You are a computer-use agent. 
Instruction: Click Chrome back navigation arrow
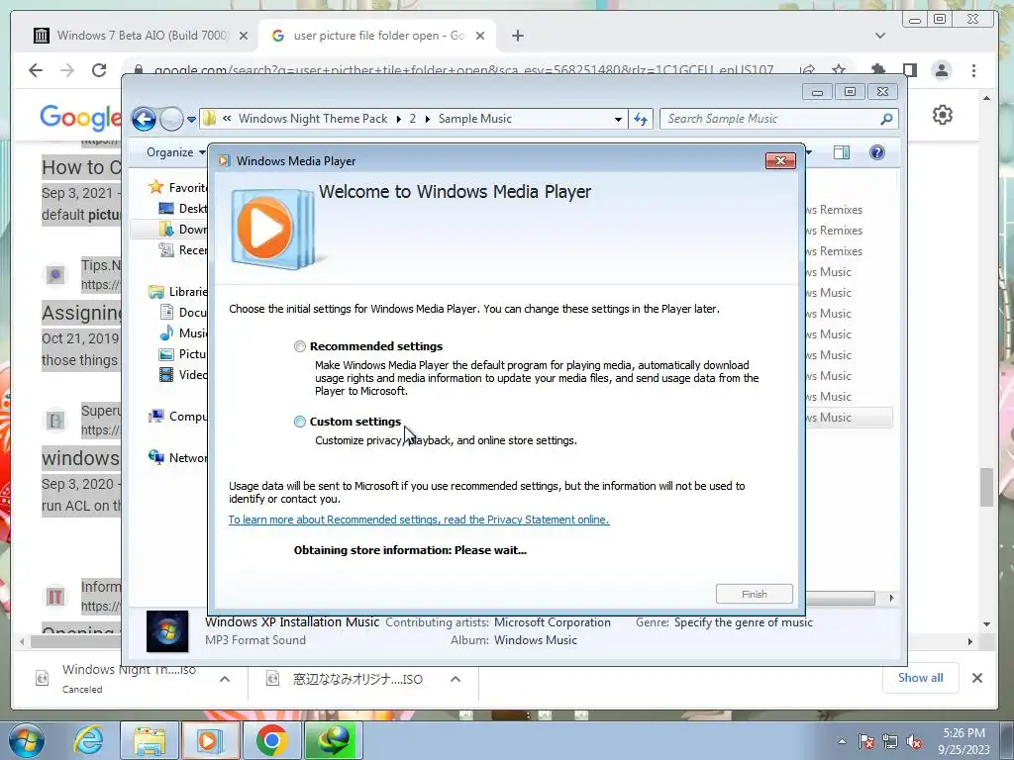tap(36, 70)
